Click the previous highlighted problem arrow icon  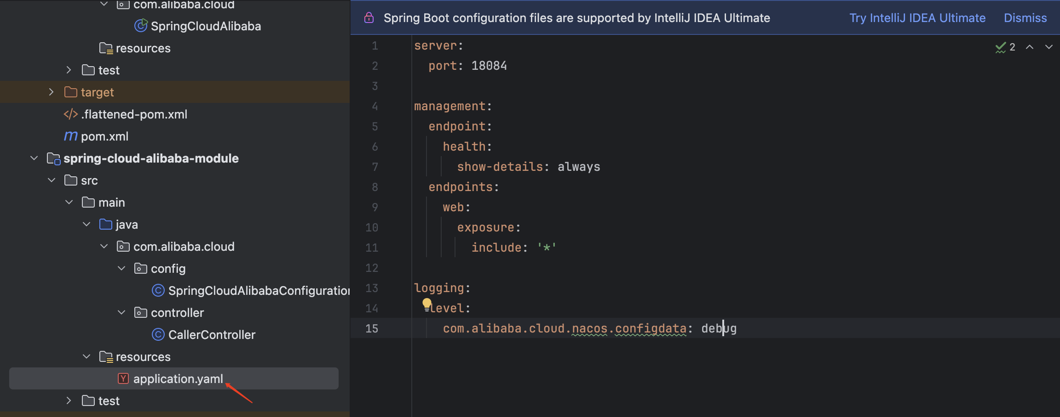(x=1030, y=46)
